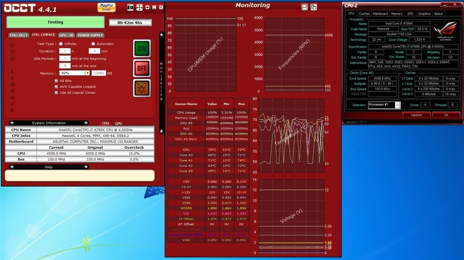The height and width of the screenshot is (260, 464).
Task: Edit the Duration hours field
Action: pyautogui.click(x=65, y=51)
